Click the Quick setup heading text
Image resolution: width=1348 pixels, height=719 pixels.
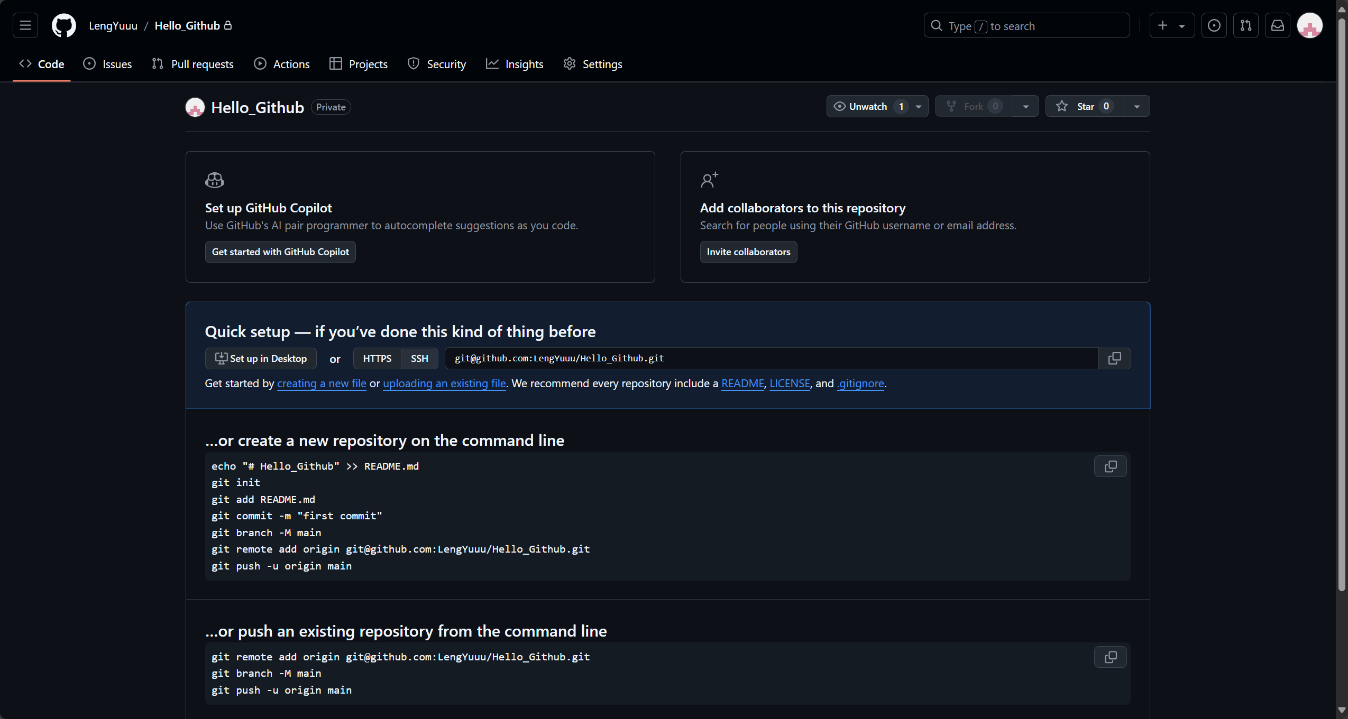[x=400, y=331]
